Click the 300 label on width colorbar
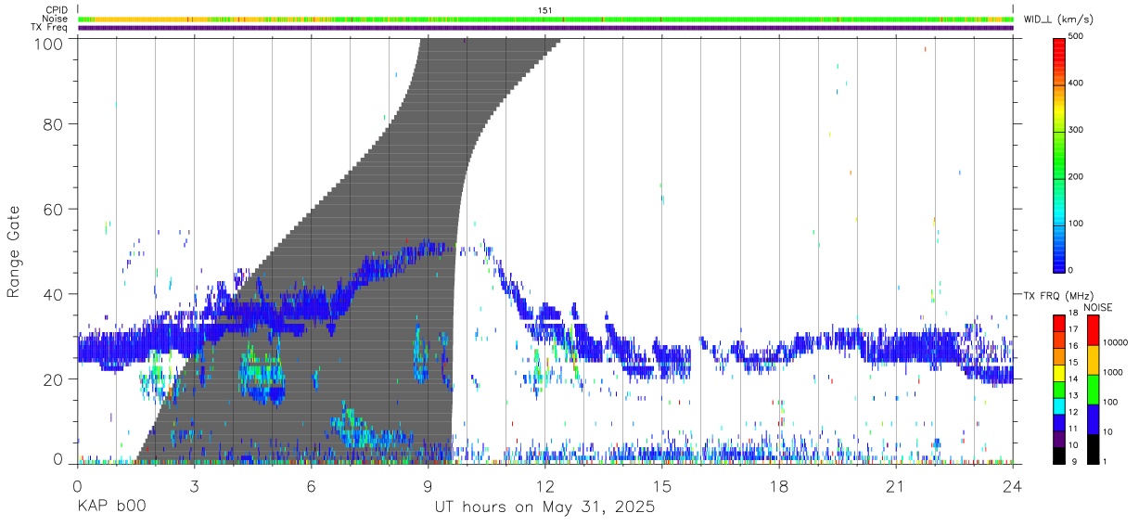This screenshot has width=1139, height=526. point(1077,130)
